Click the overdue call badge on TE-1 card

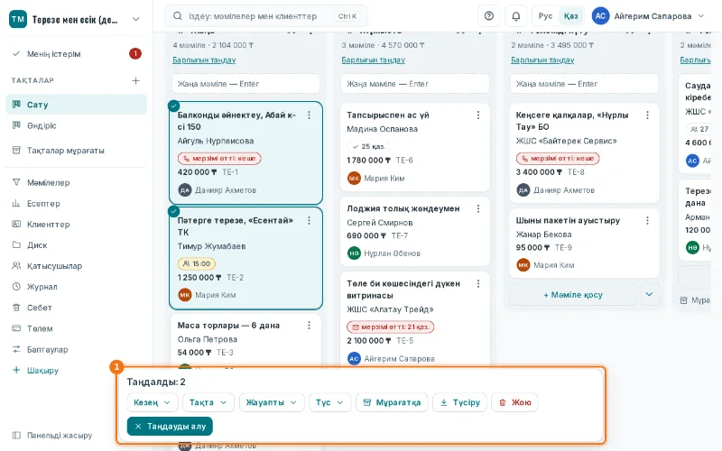[x=219, y=159]
